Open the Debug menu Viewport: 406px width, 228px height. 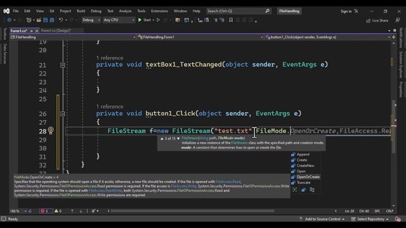(x=96, y=11)
